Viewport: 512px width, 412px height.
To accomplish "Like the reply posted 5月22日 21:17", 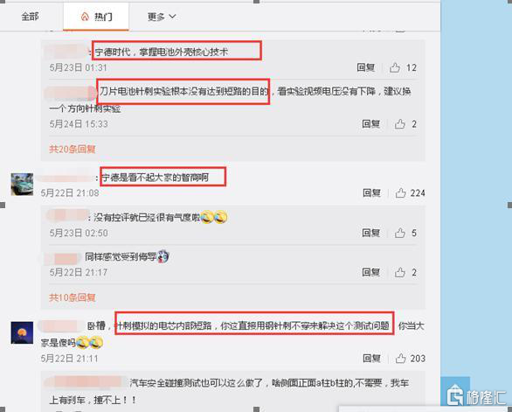I will click(x=400, y=272).
